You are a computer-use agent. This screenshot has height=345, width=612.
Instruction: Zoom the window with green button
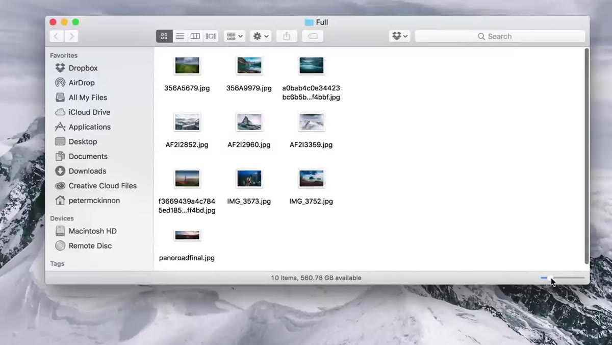click(x=75, y=22)
